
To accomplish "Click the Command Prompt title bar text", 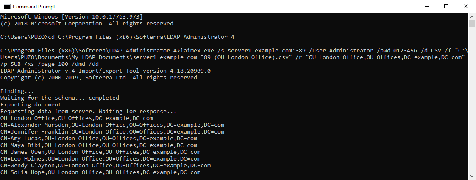I will [x=33, y=7].
